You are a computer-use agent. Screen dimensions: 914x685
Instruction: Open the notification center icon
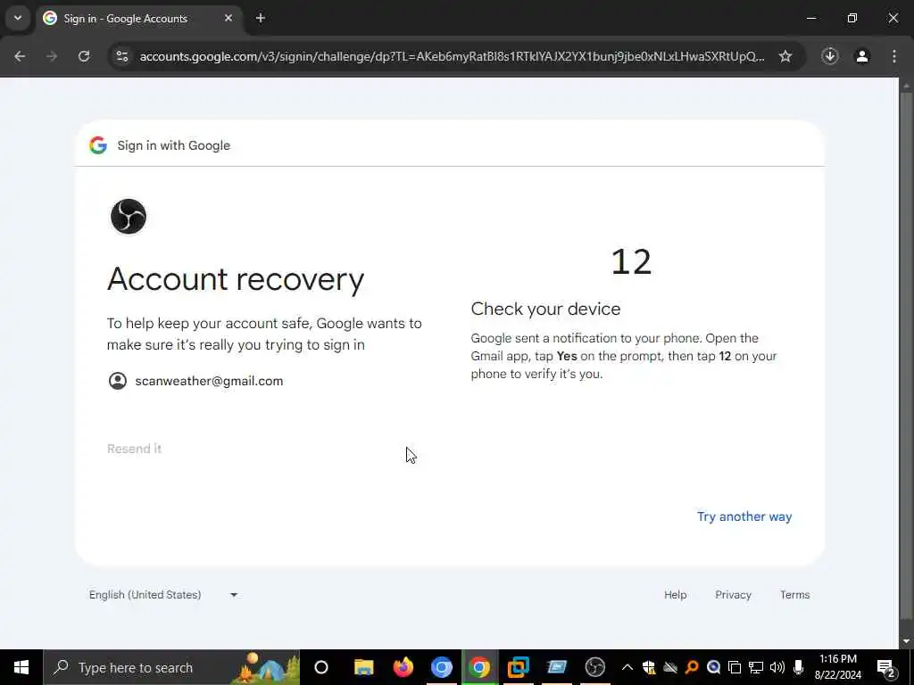click(885, 668)
